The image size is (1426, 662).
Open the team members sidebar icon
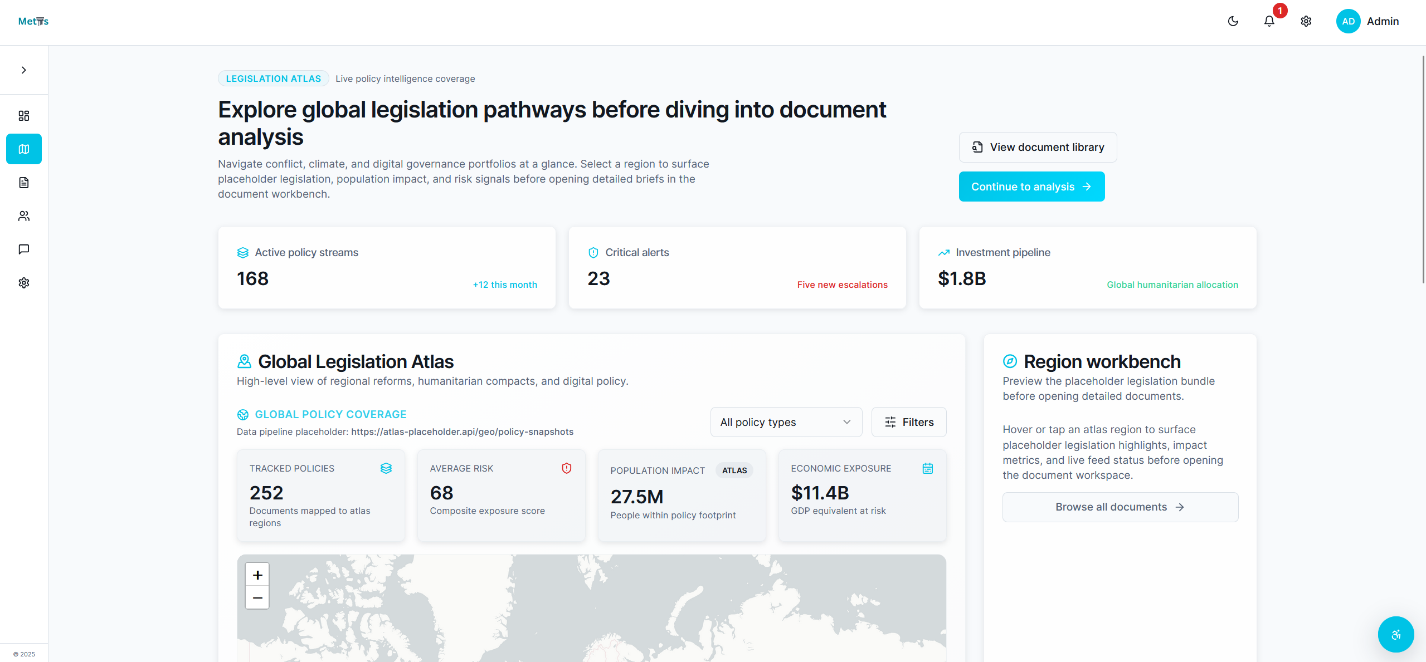[23, 216]
